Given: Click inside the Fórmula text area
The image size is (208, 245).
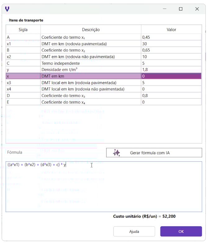Looking at the screenshot, I should pyautogui.click(x=104, y=189).
